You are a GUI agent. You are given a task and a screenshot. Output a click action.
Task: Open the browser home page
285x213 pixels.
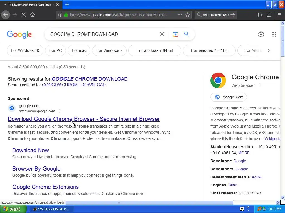[x=33, y=15]
